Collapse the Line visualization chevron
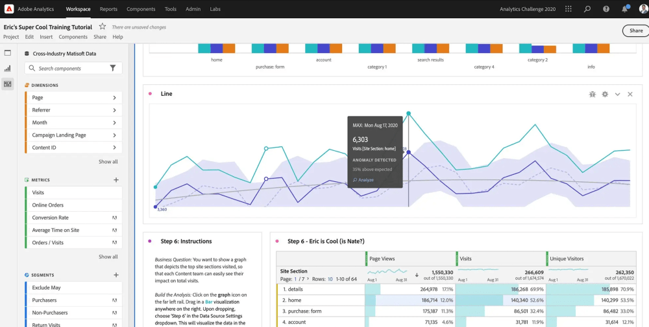This screenshot has width=649, height=327. tap(618, 94)
